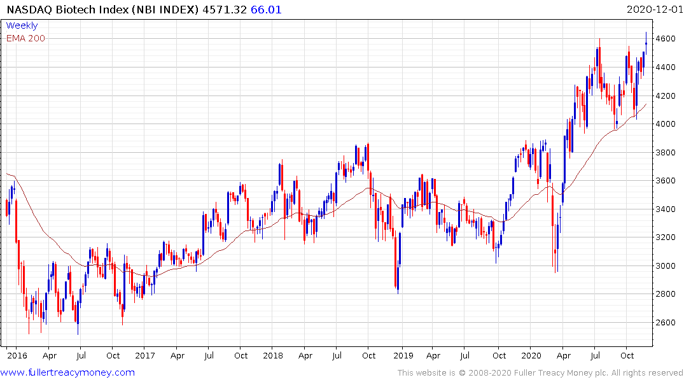Click the 3600 price axis label
684x382 pixels.
click(666, 181)
